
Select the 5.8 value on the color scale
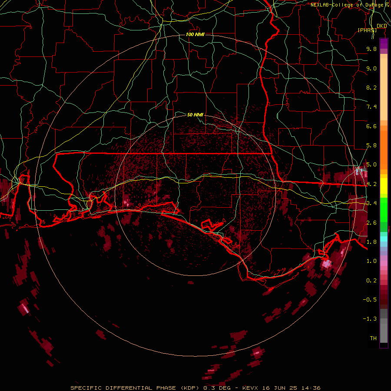tap(371, 146)
